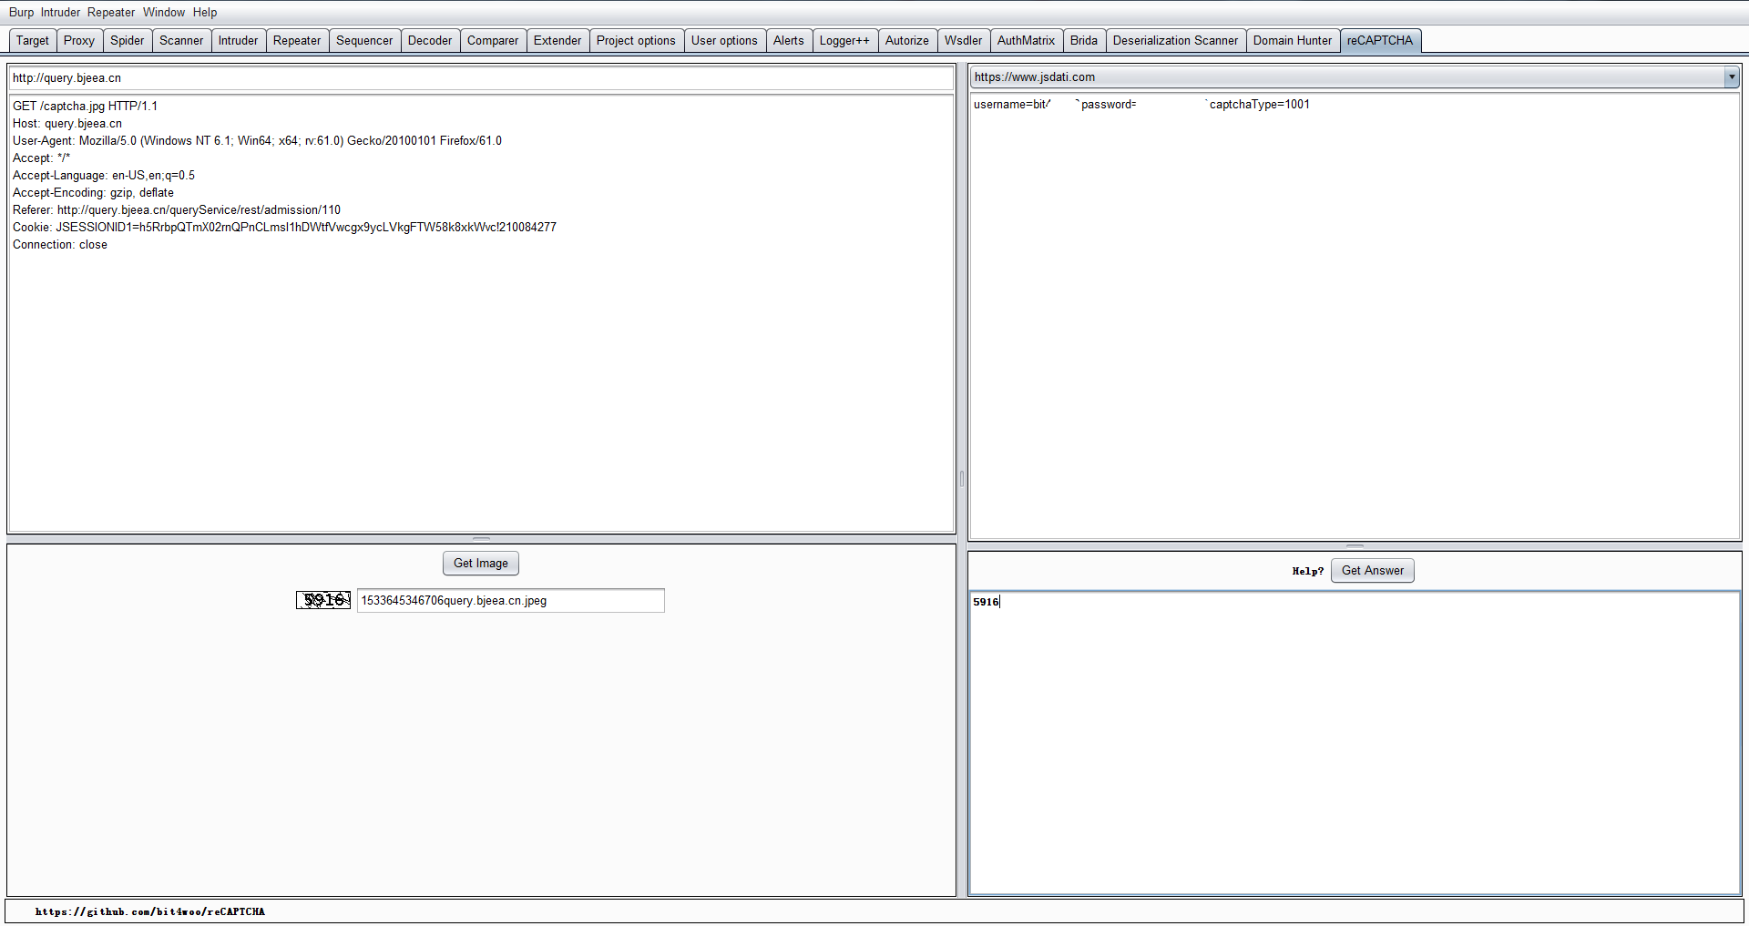The height and width of the screenshot is (926, 1749).
Task: Click the Help? label
Action: (1308, 571)
